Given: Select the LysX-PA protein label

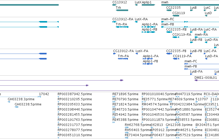Looking at the screenshot, I should [142, 51].
